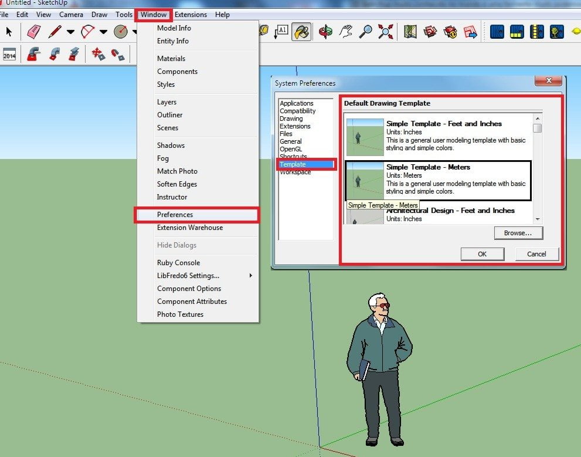Select the Paint Bucket tool
581x457 pixels.
click(x=301, y=32)
